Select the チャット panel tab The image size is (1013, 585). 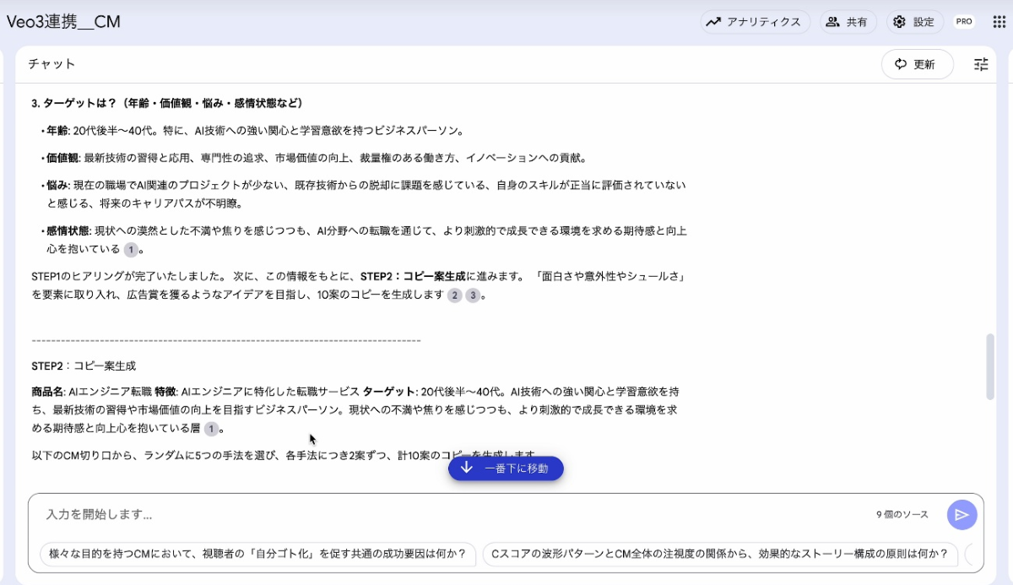(51, 64)
